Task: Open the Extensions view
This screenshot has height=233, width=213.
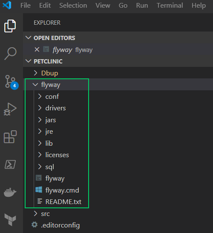Action: pos(10,137)
